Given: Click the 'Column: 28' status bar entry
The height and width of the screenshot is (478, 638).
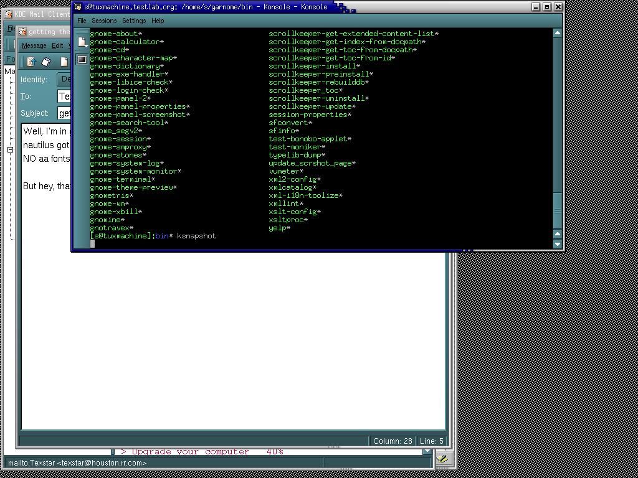Looking at the screenshot, I should point(393,441).
